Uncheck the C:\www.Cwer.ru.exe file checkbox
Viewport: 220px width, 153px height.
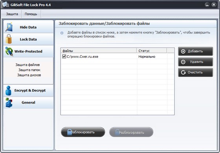point(64,57)
